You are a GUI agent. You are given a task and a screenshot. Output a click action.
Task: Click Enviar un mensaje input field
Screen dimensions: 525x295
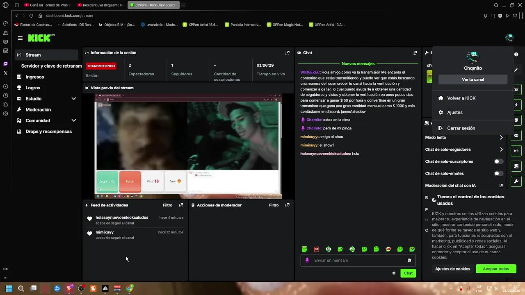tap(358, 260)
